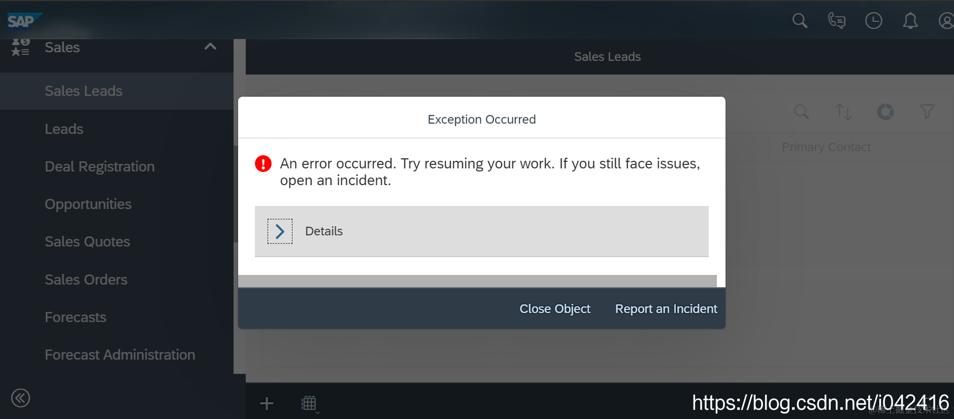The height and width of the screenshot is (419, 954).
Task: Open the phone chat icon in header
Action: tap(837, 21)
